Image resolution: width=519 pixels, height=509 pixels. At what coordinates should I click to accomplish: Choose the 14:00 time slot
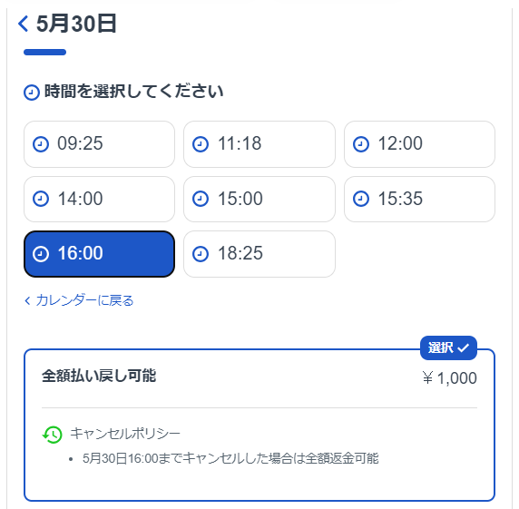[x=99, y=199]
